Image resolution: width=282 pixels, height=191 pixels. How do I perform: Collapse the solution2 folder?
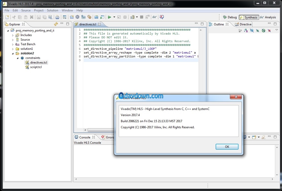point(13,53)
